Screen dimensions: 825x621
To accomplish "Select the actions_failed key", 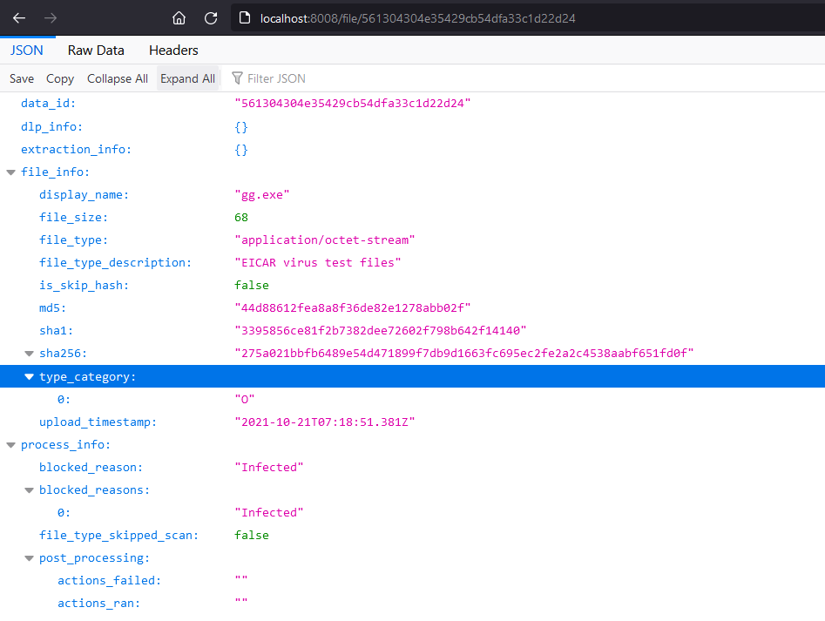I will tap(109, 581).
